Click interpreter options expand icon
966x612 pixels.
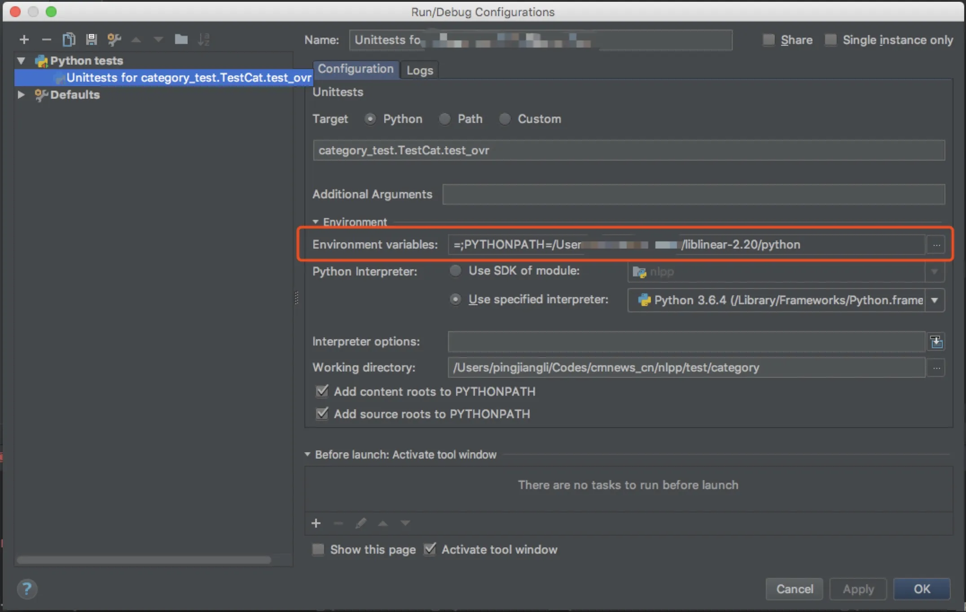[x=936, y=342]
